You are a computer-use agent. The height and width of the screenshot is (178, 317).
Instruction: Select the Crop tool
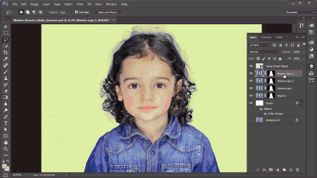pyautogui.click(x=5, y=52)
